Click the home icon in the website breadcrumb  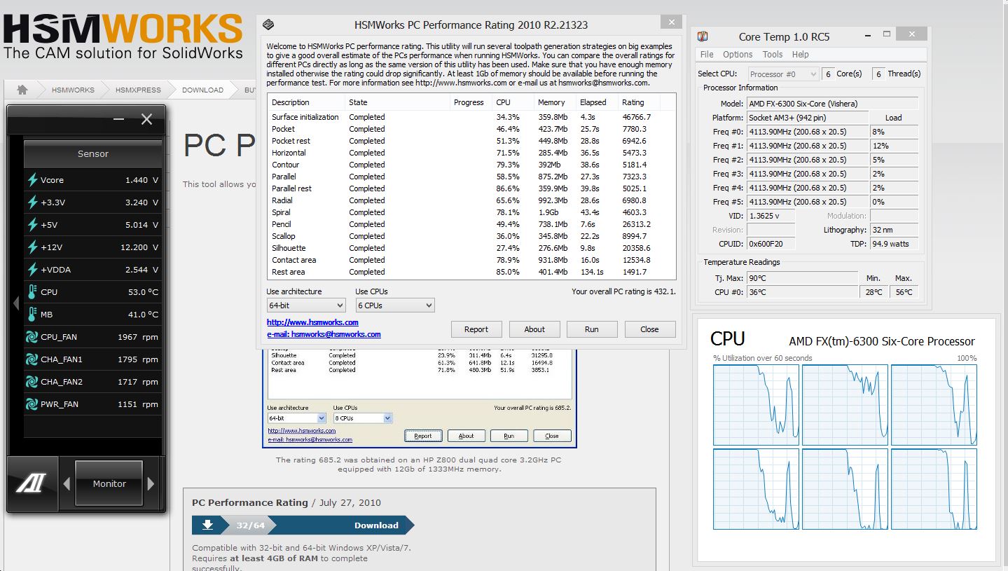22,90
